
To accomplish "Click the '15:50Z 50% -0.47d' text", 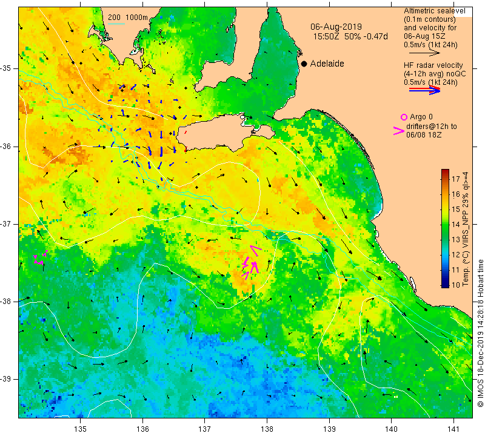I will (x=350, y=36).
